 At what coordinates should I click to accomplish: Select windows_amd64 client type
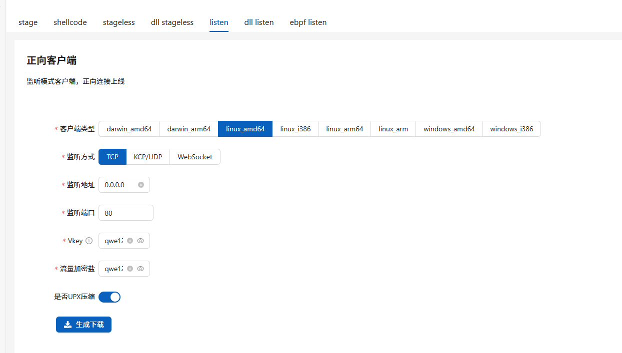pyautogui.click(x=449, y=129)
